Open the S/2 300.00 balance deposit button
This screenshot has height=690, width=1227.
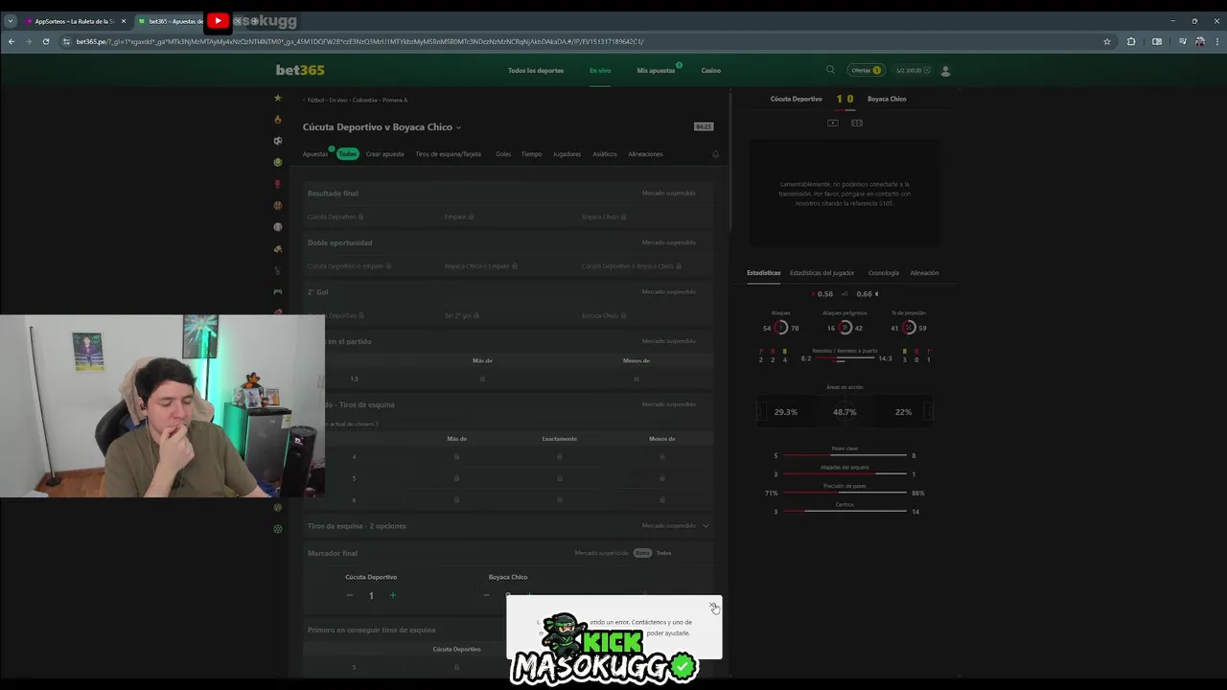[x=912, y=70]
